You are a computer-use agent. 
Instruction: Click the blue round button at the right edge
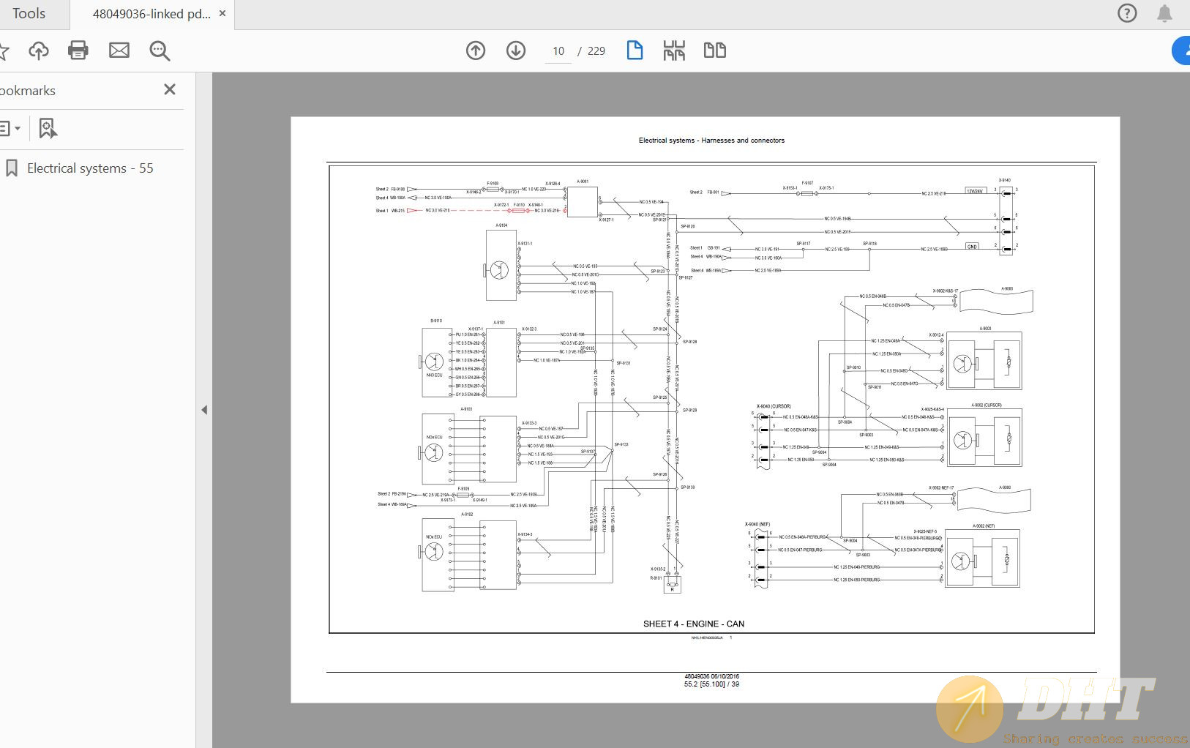tap(1181, 51)
